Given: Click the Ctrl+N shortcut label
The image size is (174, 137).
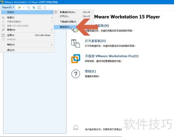Looking at the screenshot, I should pos(86,12).
